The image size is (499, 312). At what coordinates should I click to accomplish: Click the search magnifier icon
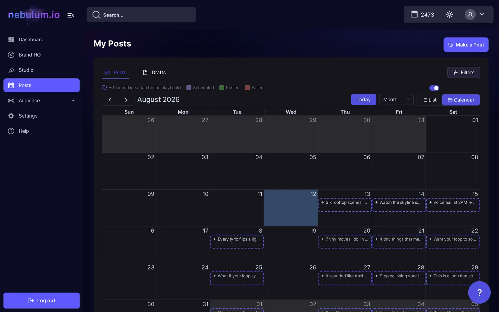[x=96, y=15]
